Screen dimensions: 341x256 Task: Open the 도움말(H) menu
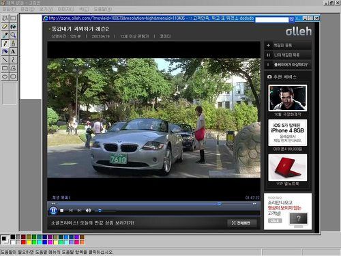(x=102, y=9)
